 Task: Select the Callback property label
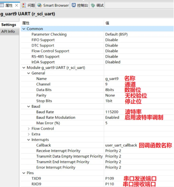[x=43, y=145]
